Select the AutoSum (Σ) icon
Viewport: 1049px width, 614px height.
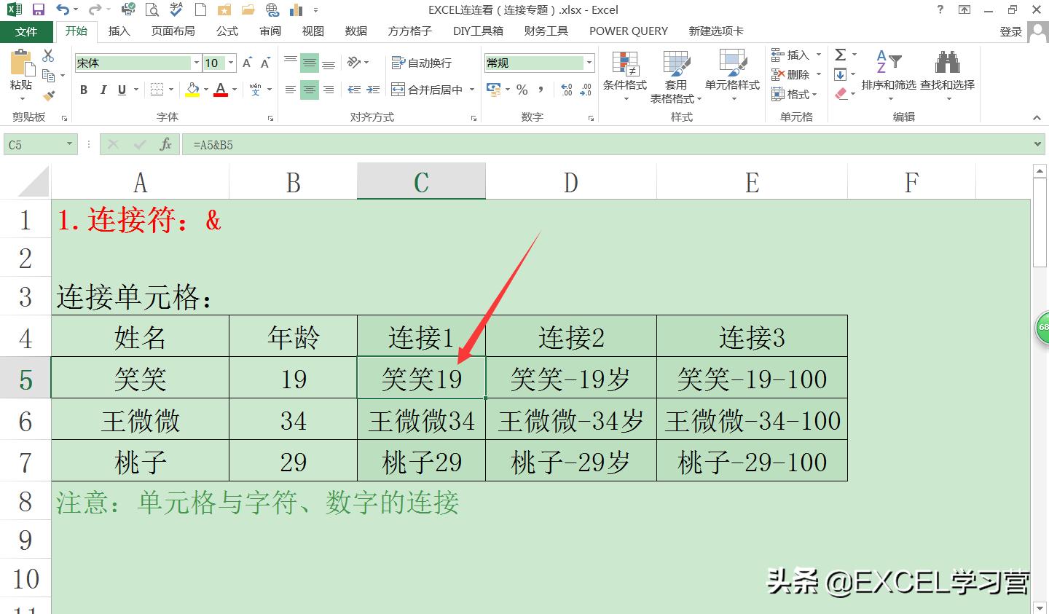coord(842,54)
